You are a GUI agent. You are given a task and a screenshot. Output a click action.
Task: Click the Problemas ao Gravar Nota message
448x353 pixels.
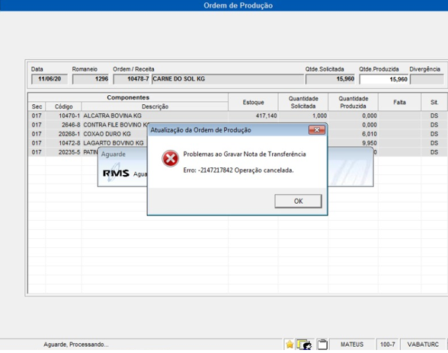pyautogui.click(x=245, y=154)
